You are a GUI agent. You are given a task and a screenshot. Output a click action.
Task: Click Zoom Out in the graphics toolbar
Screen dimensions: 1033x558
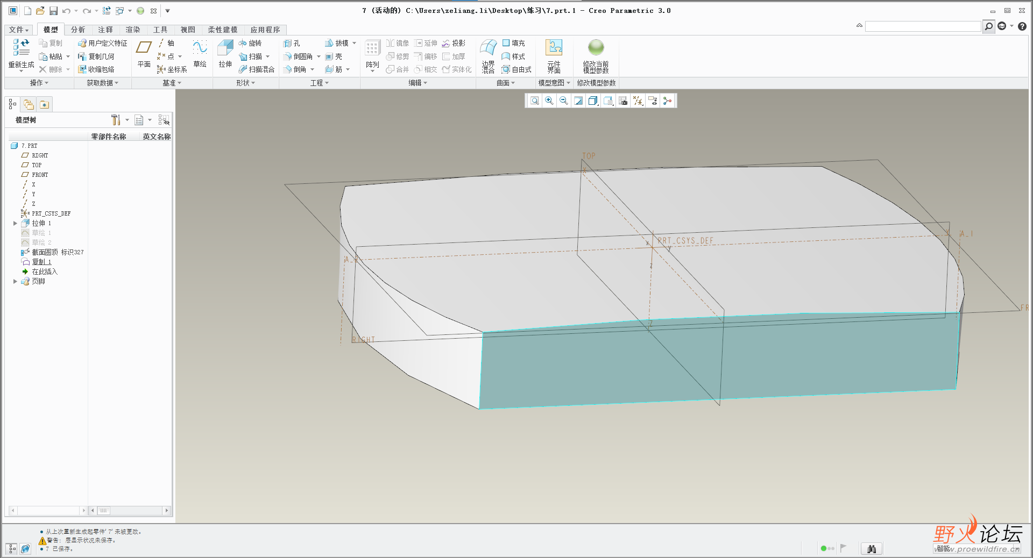tap(563, 101)
